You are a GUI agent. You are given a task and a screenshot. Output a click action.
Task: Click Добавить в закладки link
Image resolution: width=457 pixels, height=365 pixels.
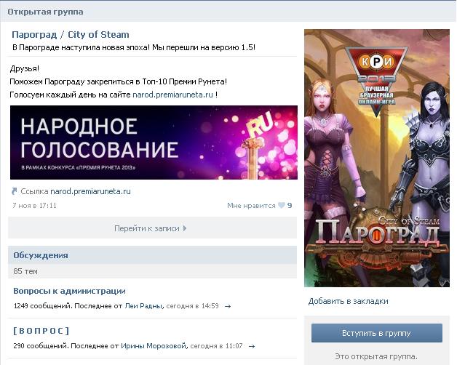coord(349,301)
